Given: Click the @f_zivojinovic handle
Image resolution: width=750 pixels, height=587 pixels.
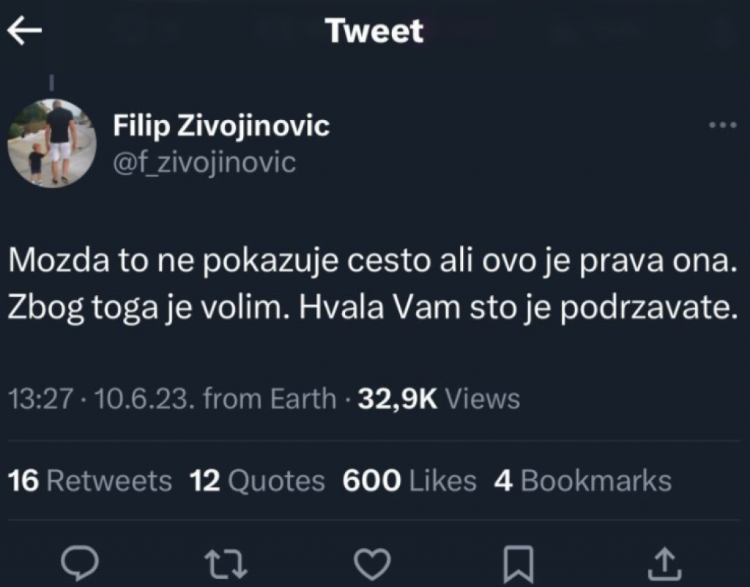Looking at the screenshot, I should point(205,162).
